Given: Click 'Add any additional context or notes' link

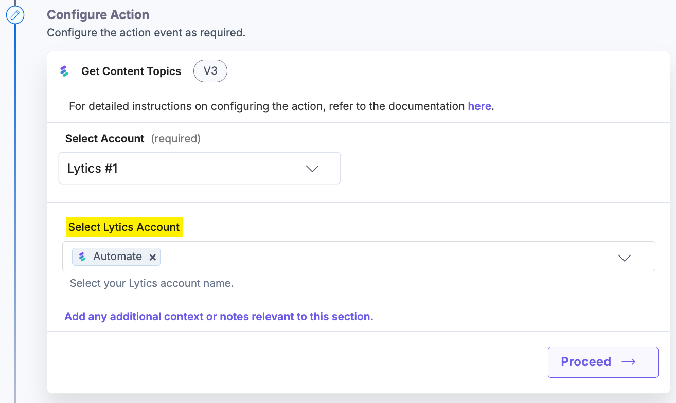Looking at the screenshot, I should coord(219,317).
